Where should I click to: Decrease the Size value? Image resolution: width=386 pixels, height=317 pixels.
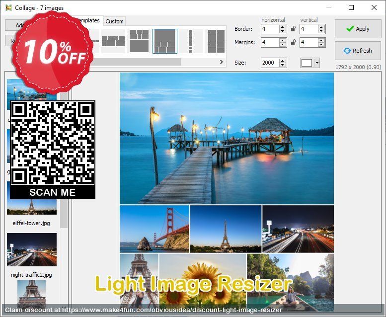[283, 65]
